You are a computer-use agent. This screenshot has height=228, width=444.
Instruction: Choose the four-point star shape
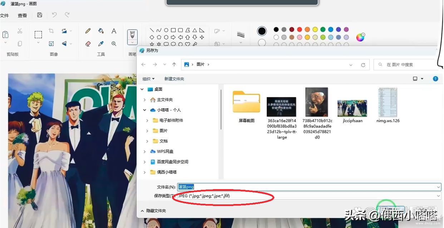pos(202,37)
